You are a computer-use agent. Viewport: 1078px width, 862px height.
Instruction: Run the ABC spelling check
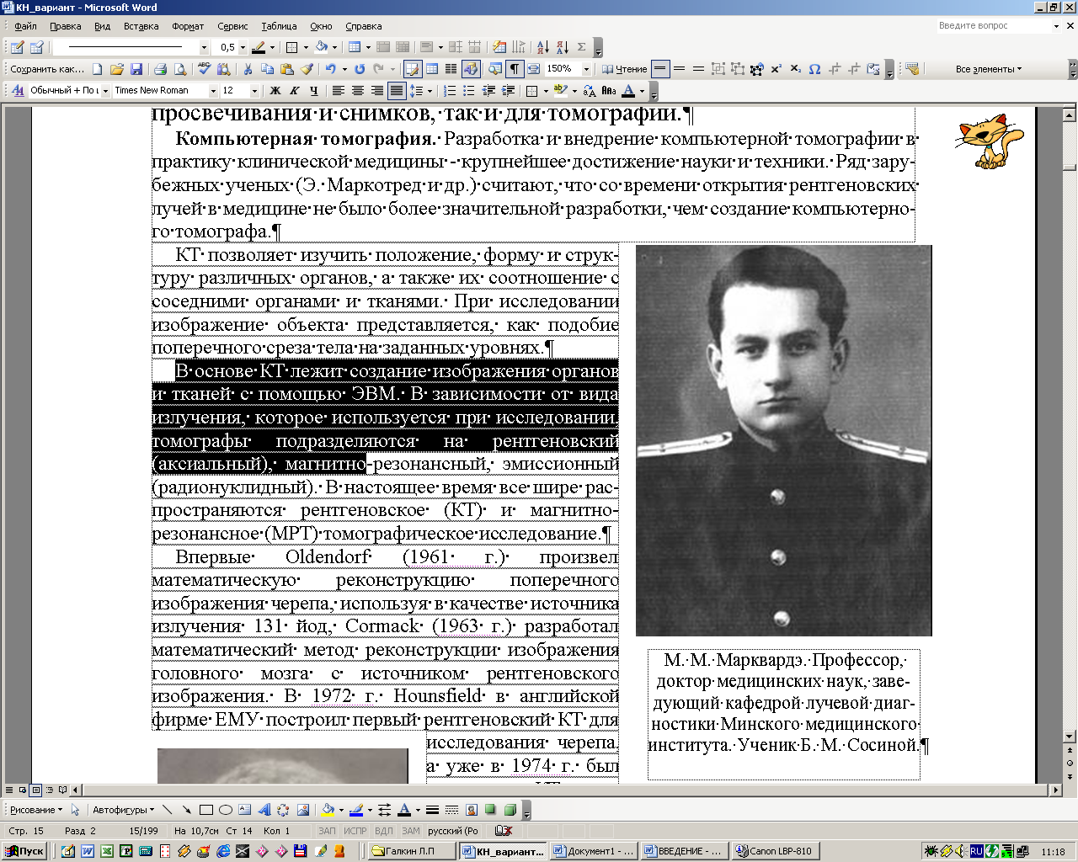(204, 69)
